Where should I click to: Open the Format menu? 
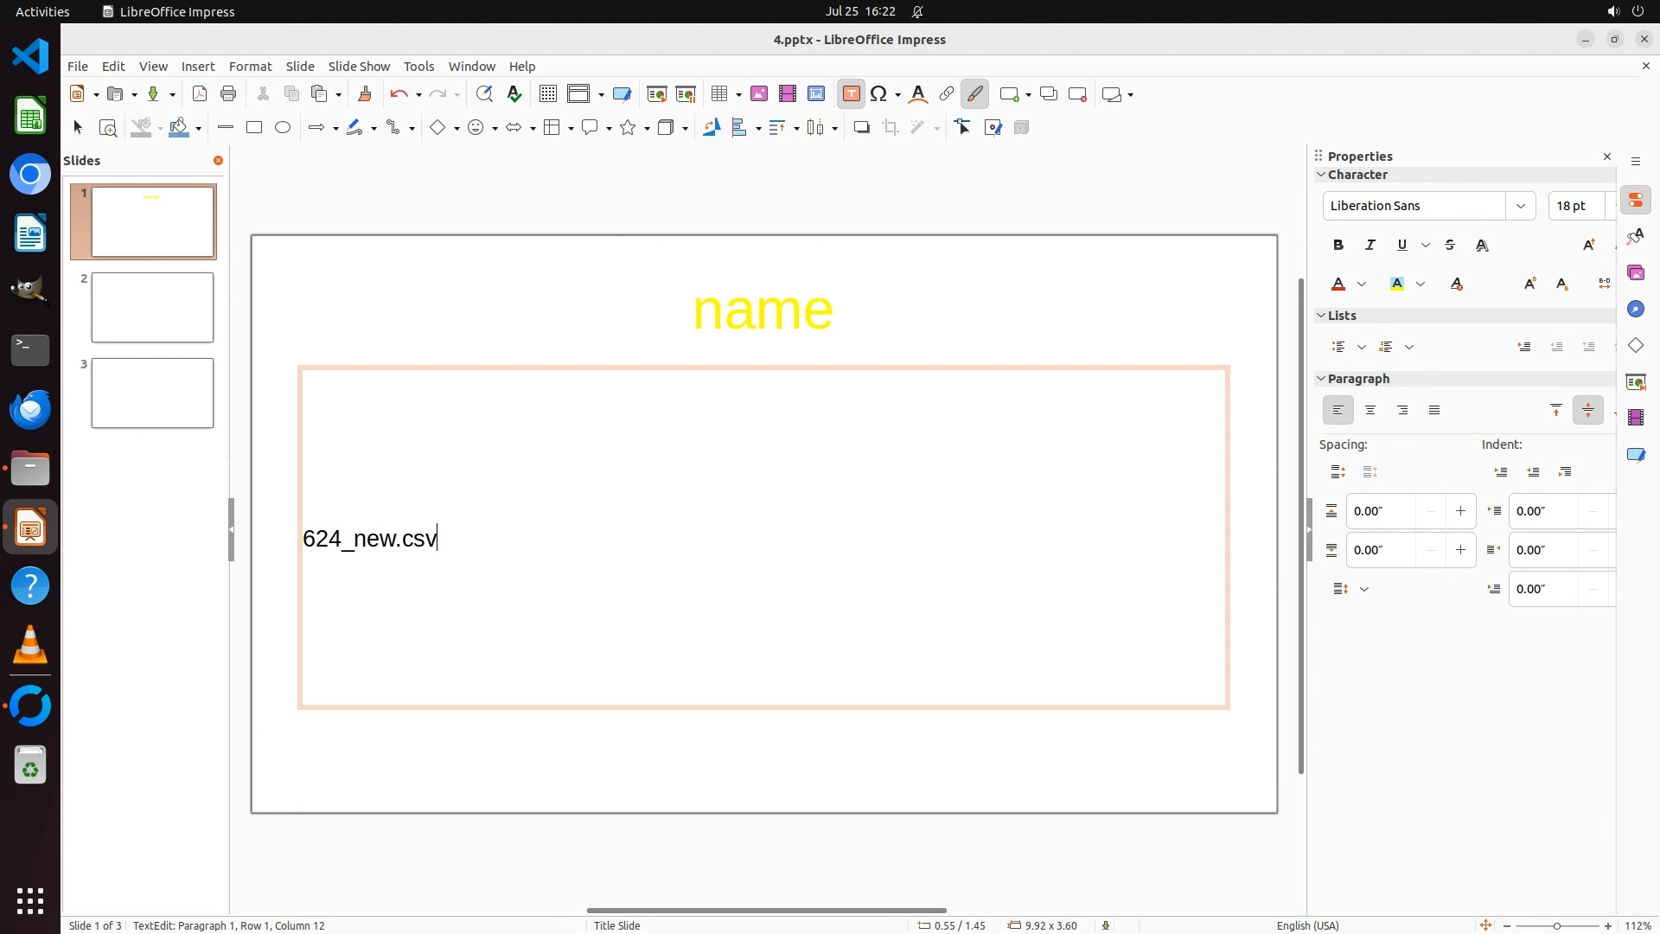coord(250,67)
